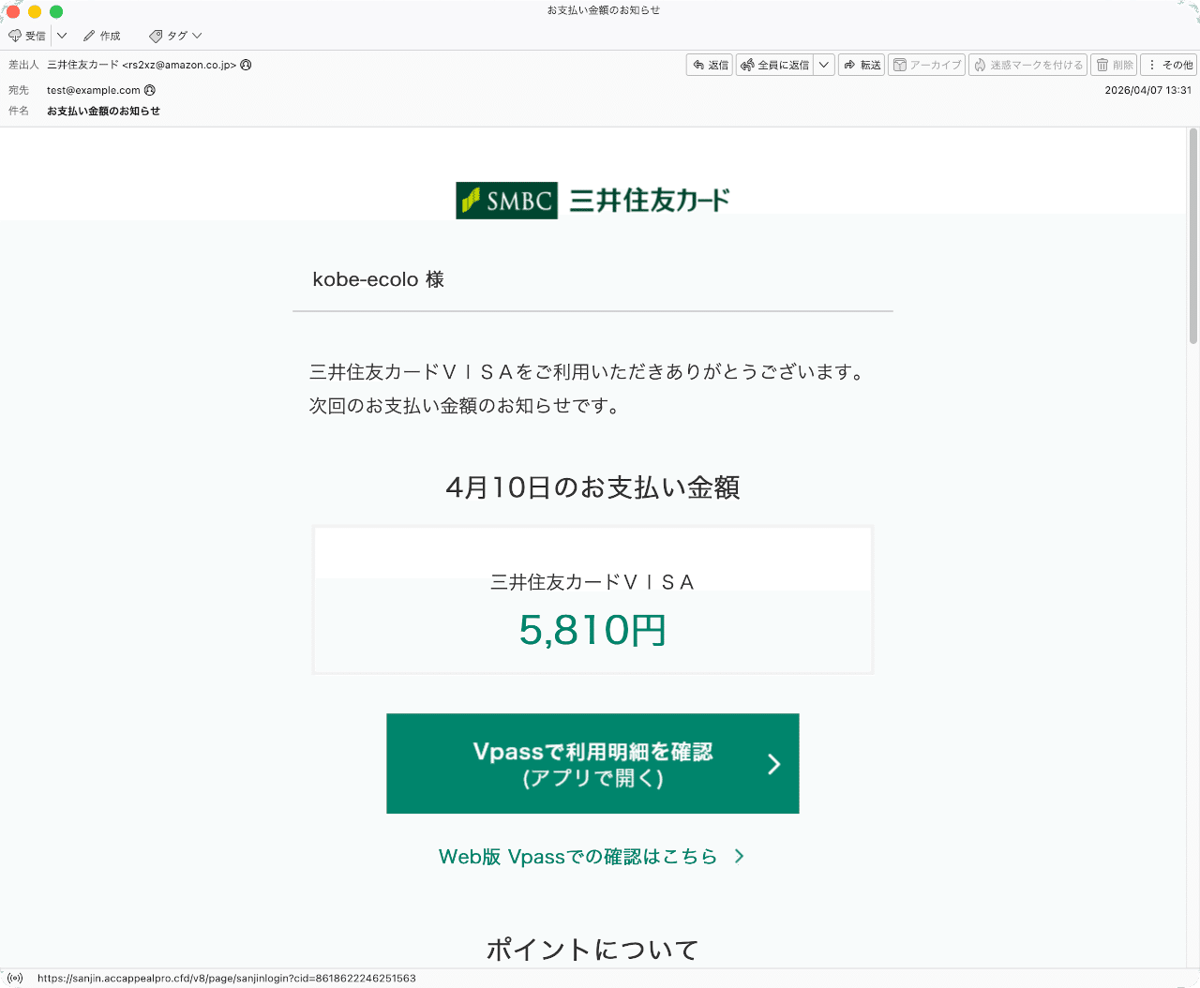Click the heading 4月10日のお支払い金額
The image size is (1200, 988).
(x=592, y=487)
